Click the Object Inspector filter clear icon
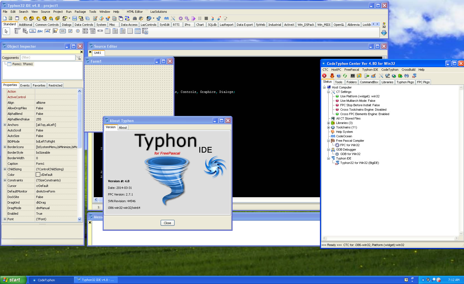Screen dimensions: 464x284 pyautogui.click(x=79, y=58)
